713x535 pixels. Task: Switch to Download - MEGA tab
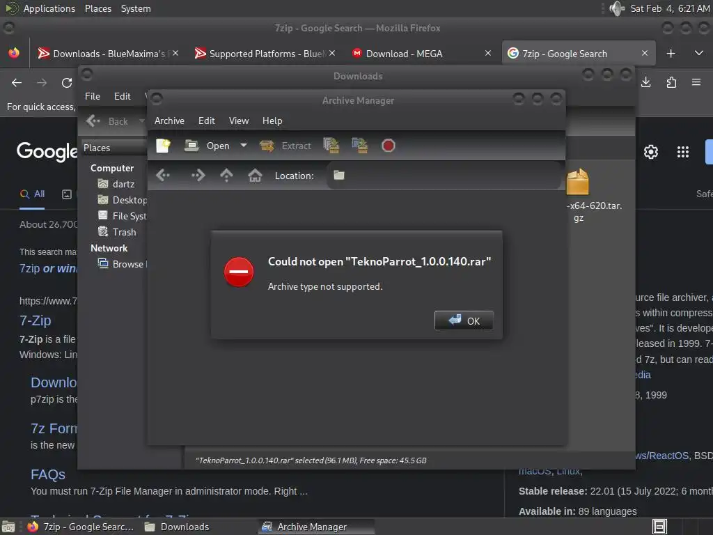[420, 54]
